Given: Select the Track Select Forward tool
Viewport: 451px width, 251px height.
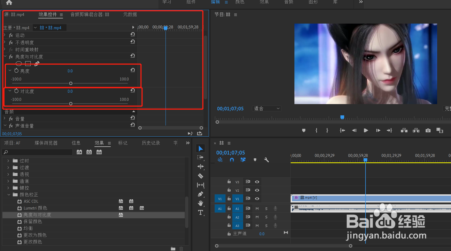Looking at the screenshot, I should [200, 157].
